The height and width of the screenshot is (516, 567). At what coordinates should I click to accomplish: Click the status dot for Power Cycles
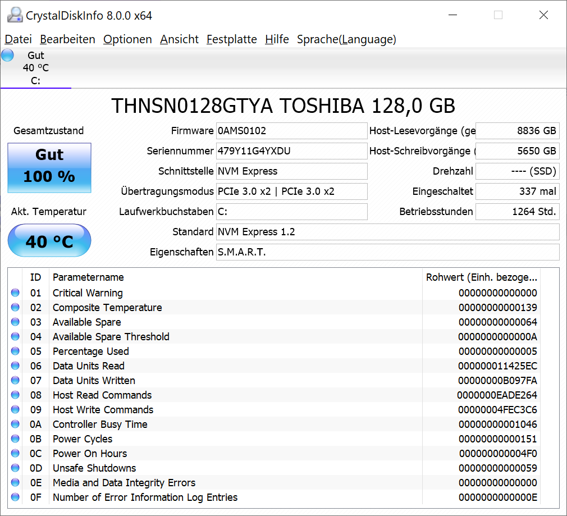tap(15, 439)
